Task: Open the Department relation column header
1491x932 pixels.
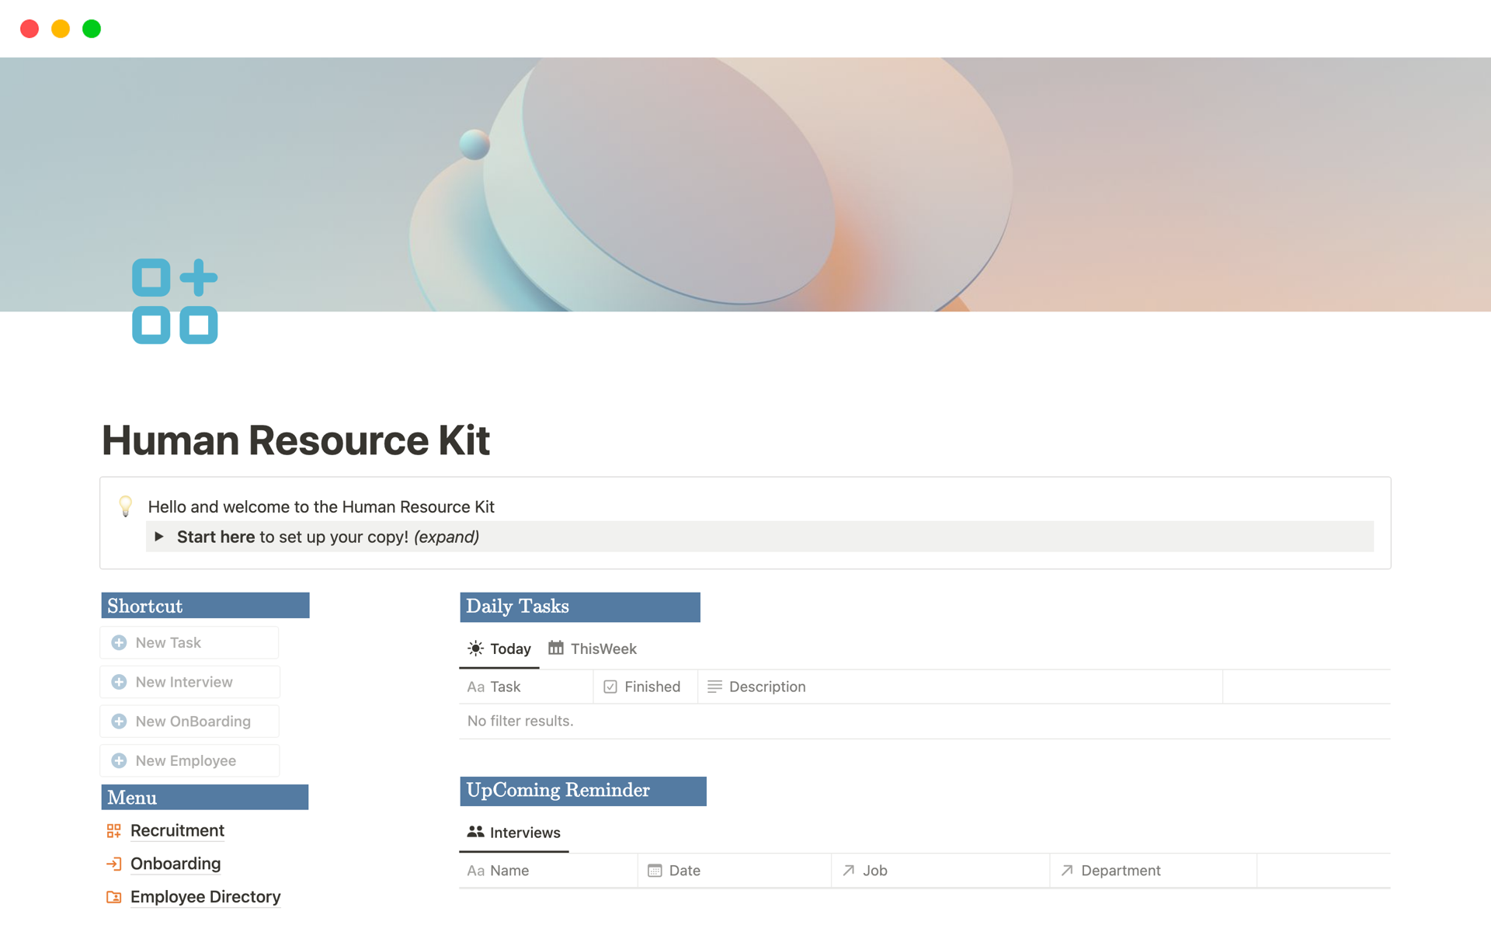Action: (x=1120, y=870)
